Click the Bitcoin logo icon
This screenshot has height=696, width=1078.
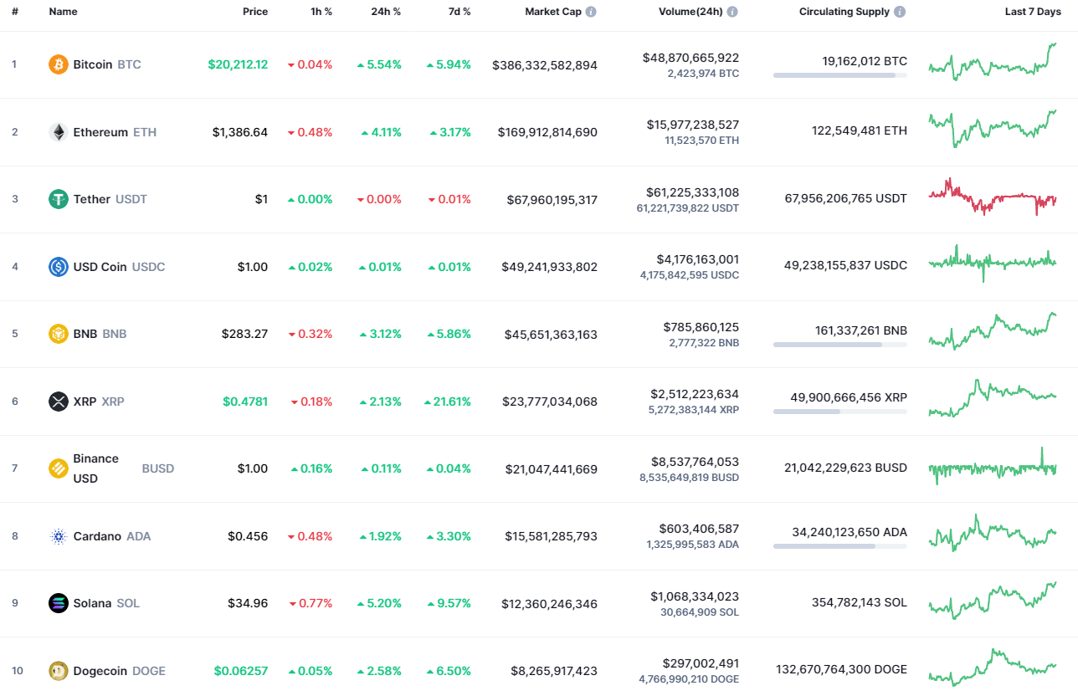[x=57, y=64]
